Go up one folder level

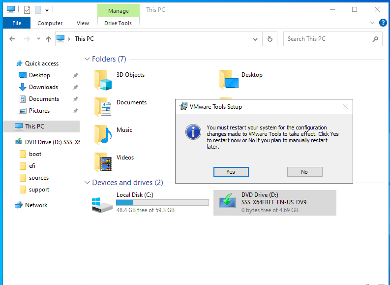point(49,39)
